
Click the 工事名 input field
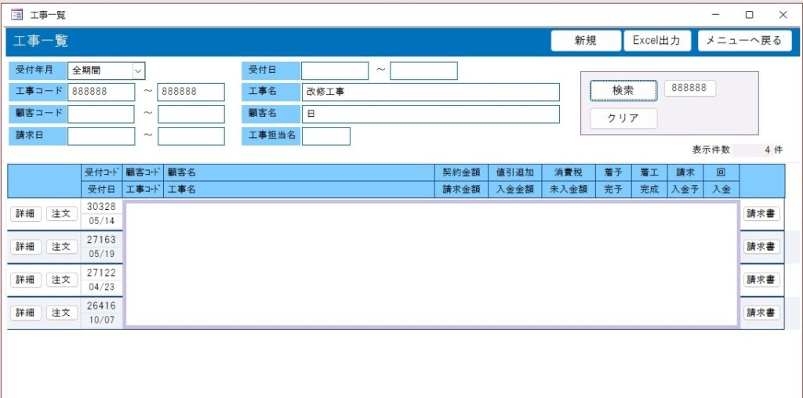[x=431, y=92]
